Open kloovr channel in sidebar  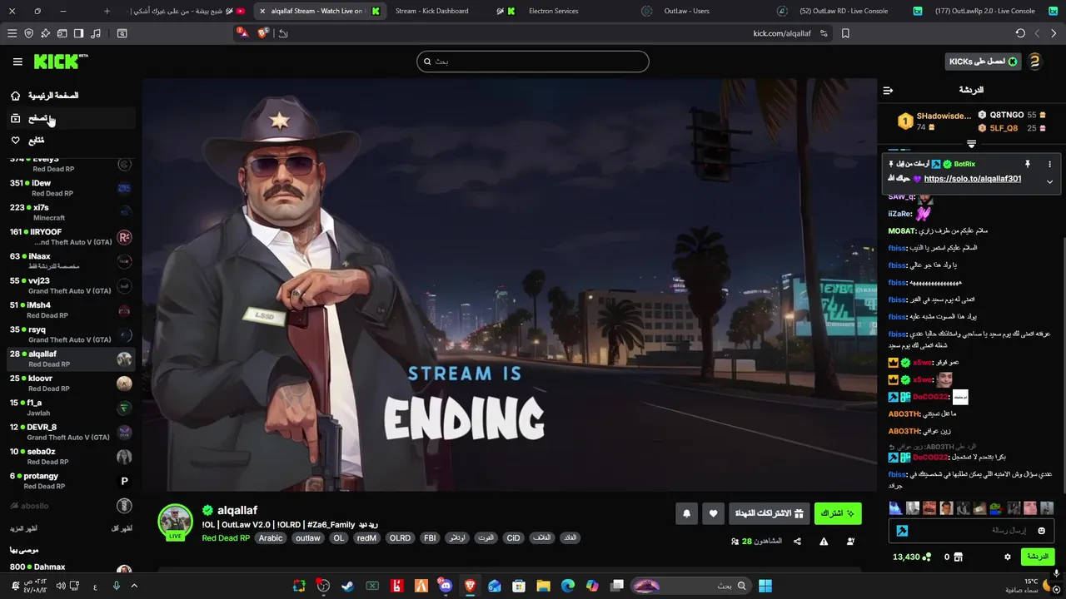tap(71, 383)
